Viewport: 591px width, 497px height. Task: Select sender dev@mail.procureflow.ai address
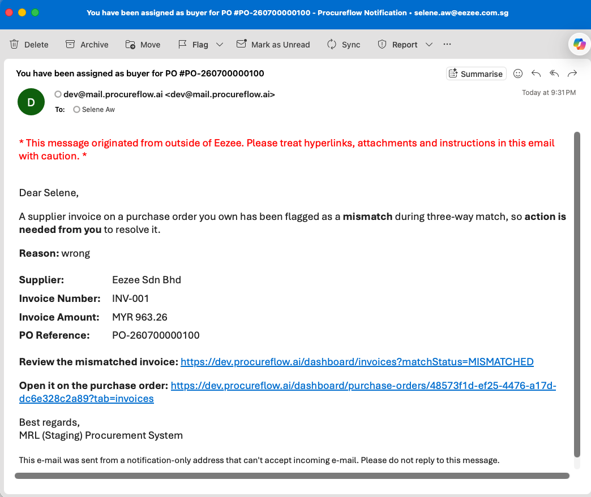click(169, 94)
